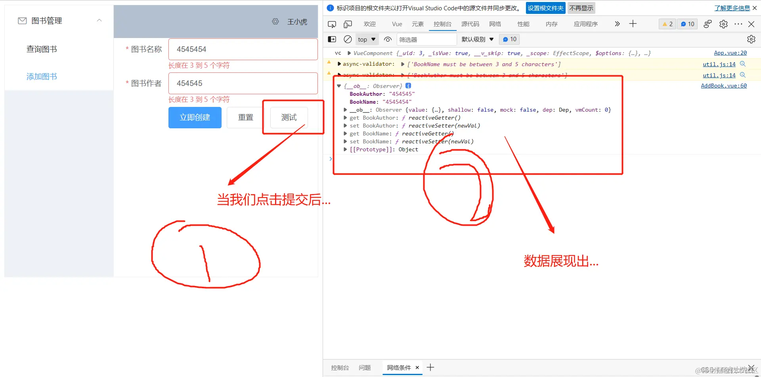The height and width of the screenshot is (377, 761).
Task: Click the 立即创建 submit button
Action: tap(195, 117)
